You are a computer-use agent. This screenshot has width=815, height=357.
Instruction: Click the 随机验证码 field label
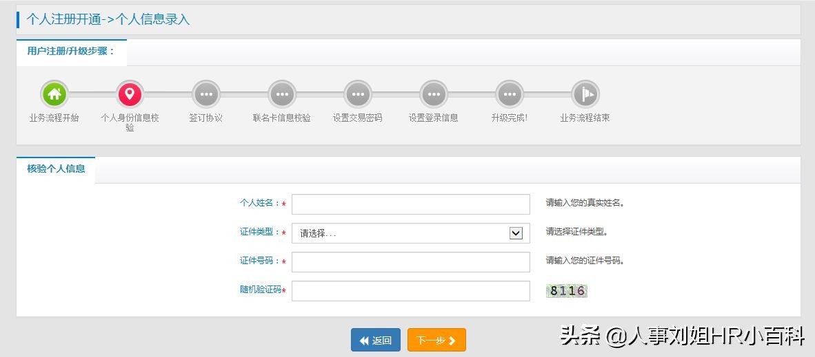tap(261, 290)
